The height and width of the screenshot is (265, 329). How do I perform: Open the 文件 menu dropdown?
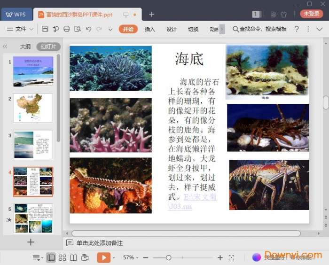[20, 29]
